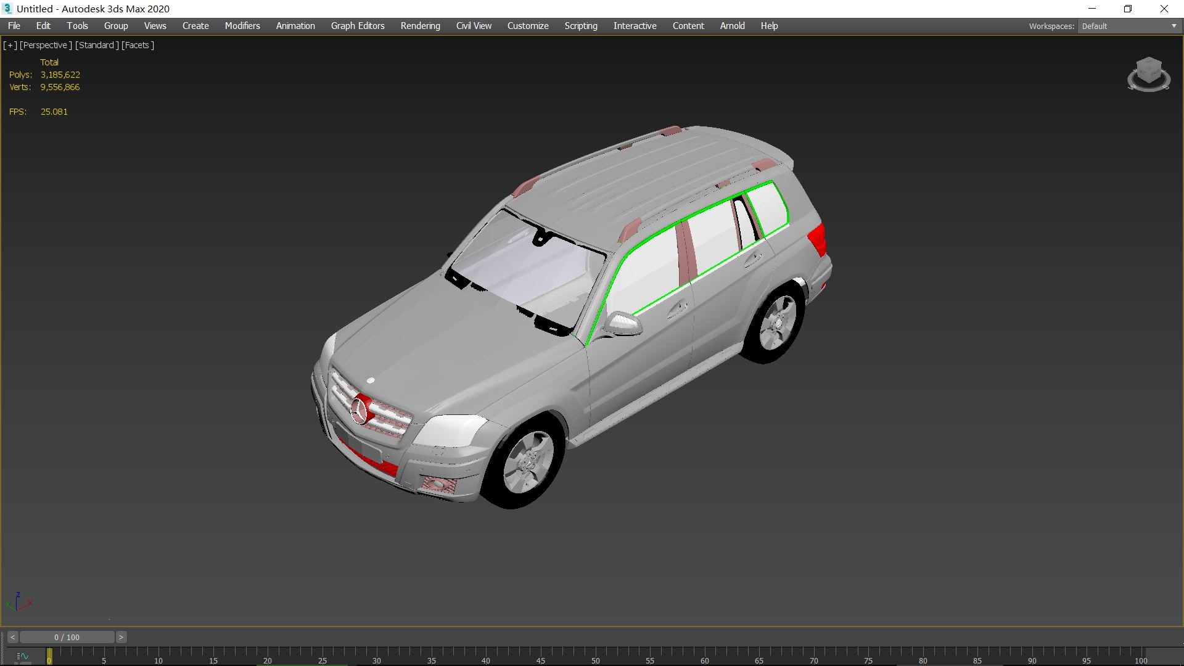The image size is (1184, 666).
Task: Open the Modifiers menu
Action: [x=242, y=26]
